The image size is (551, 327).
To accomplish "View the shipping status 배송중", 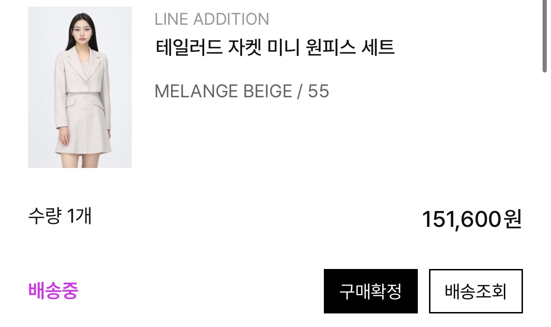I will coord(53,291).
